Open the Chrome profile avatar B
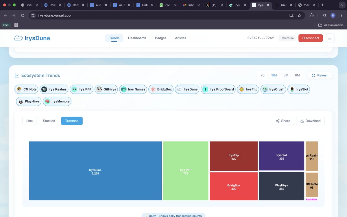The image size is (347, 217). pos(333,15)
